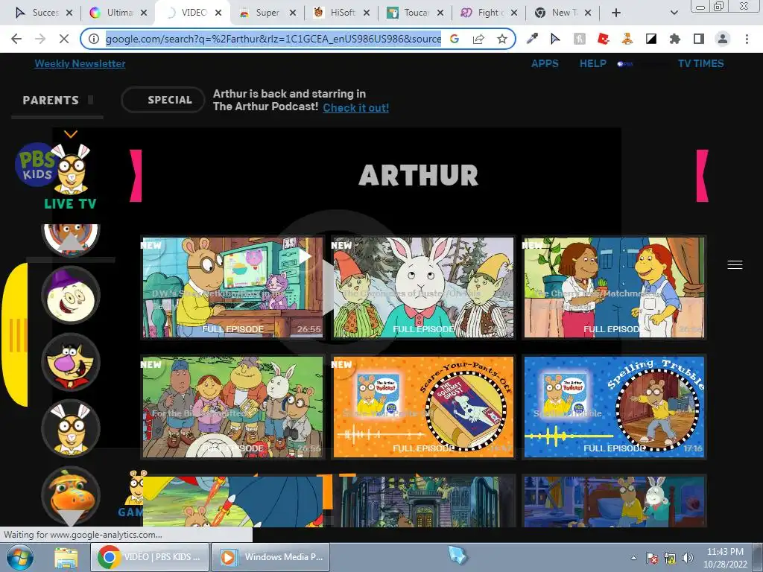Stop page loading with the X button
Image resolution: width=763 pixels, height=572 pixels.
pos(64,39)
